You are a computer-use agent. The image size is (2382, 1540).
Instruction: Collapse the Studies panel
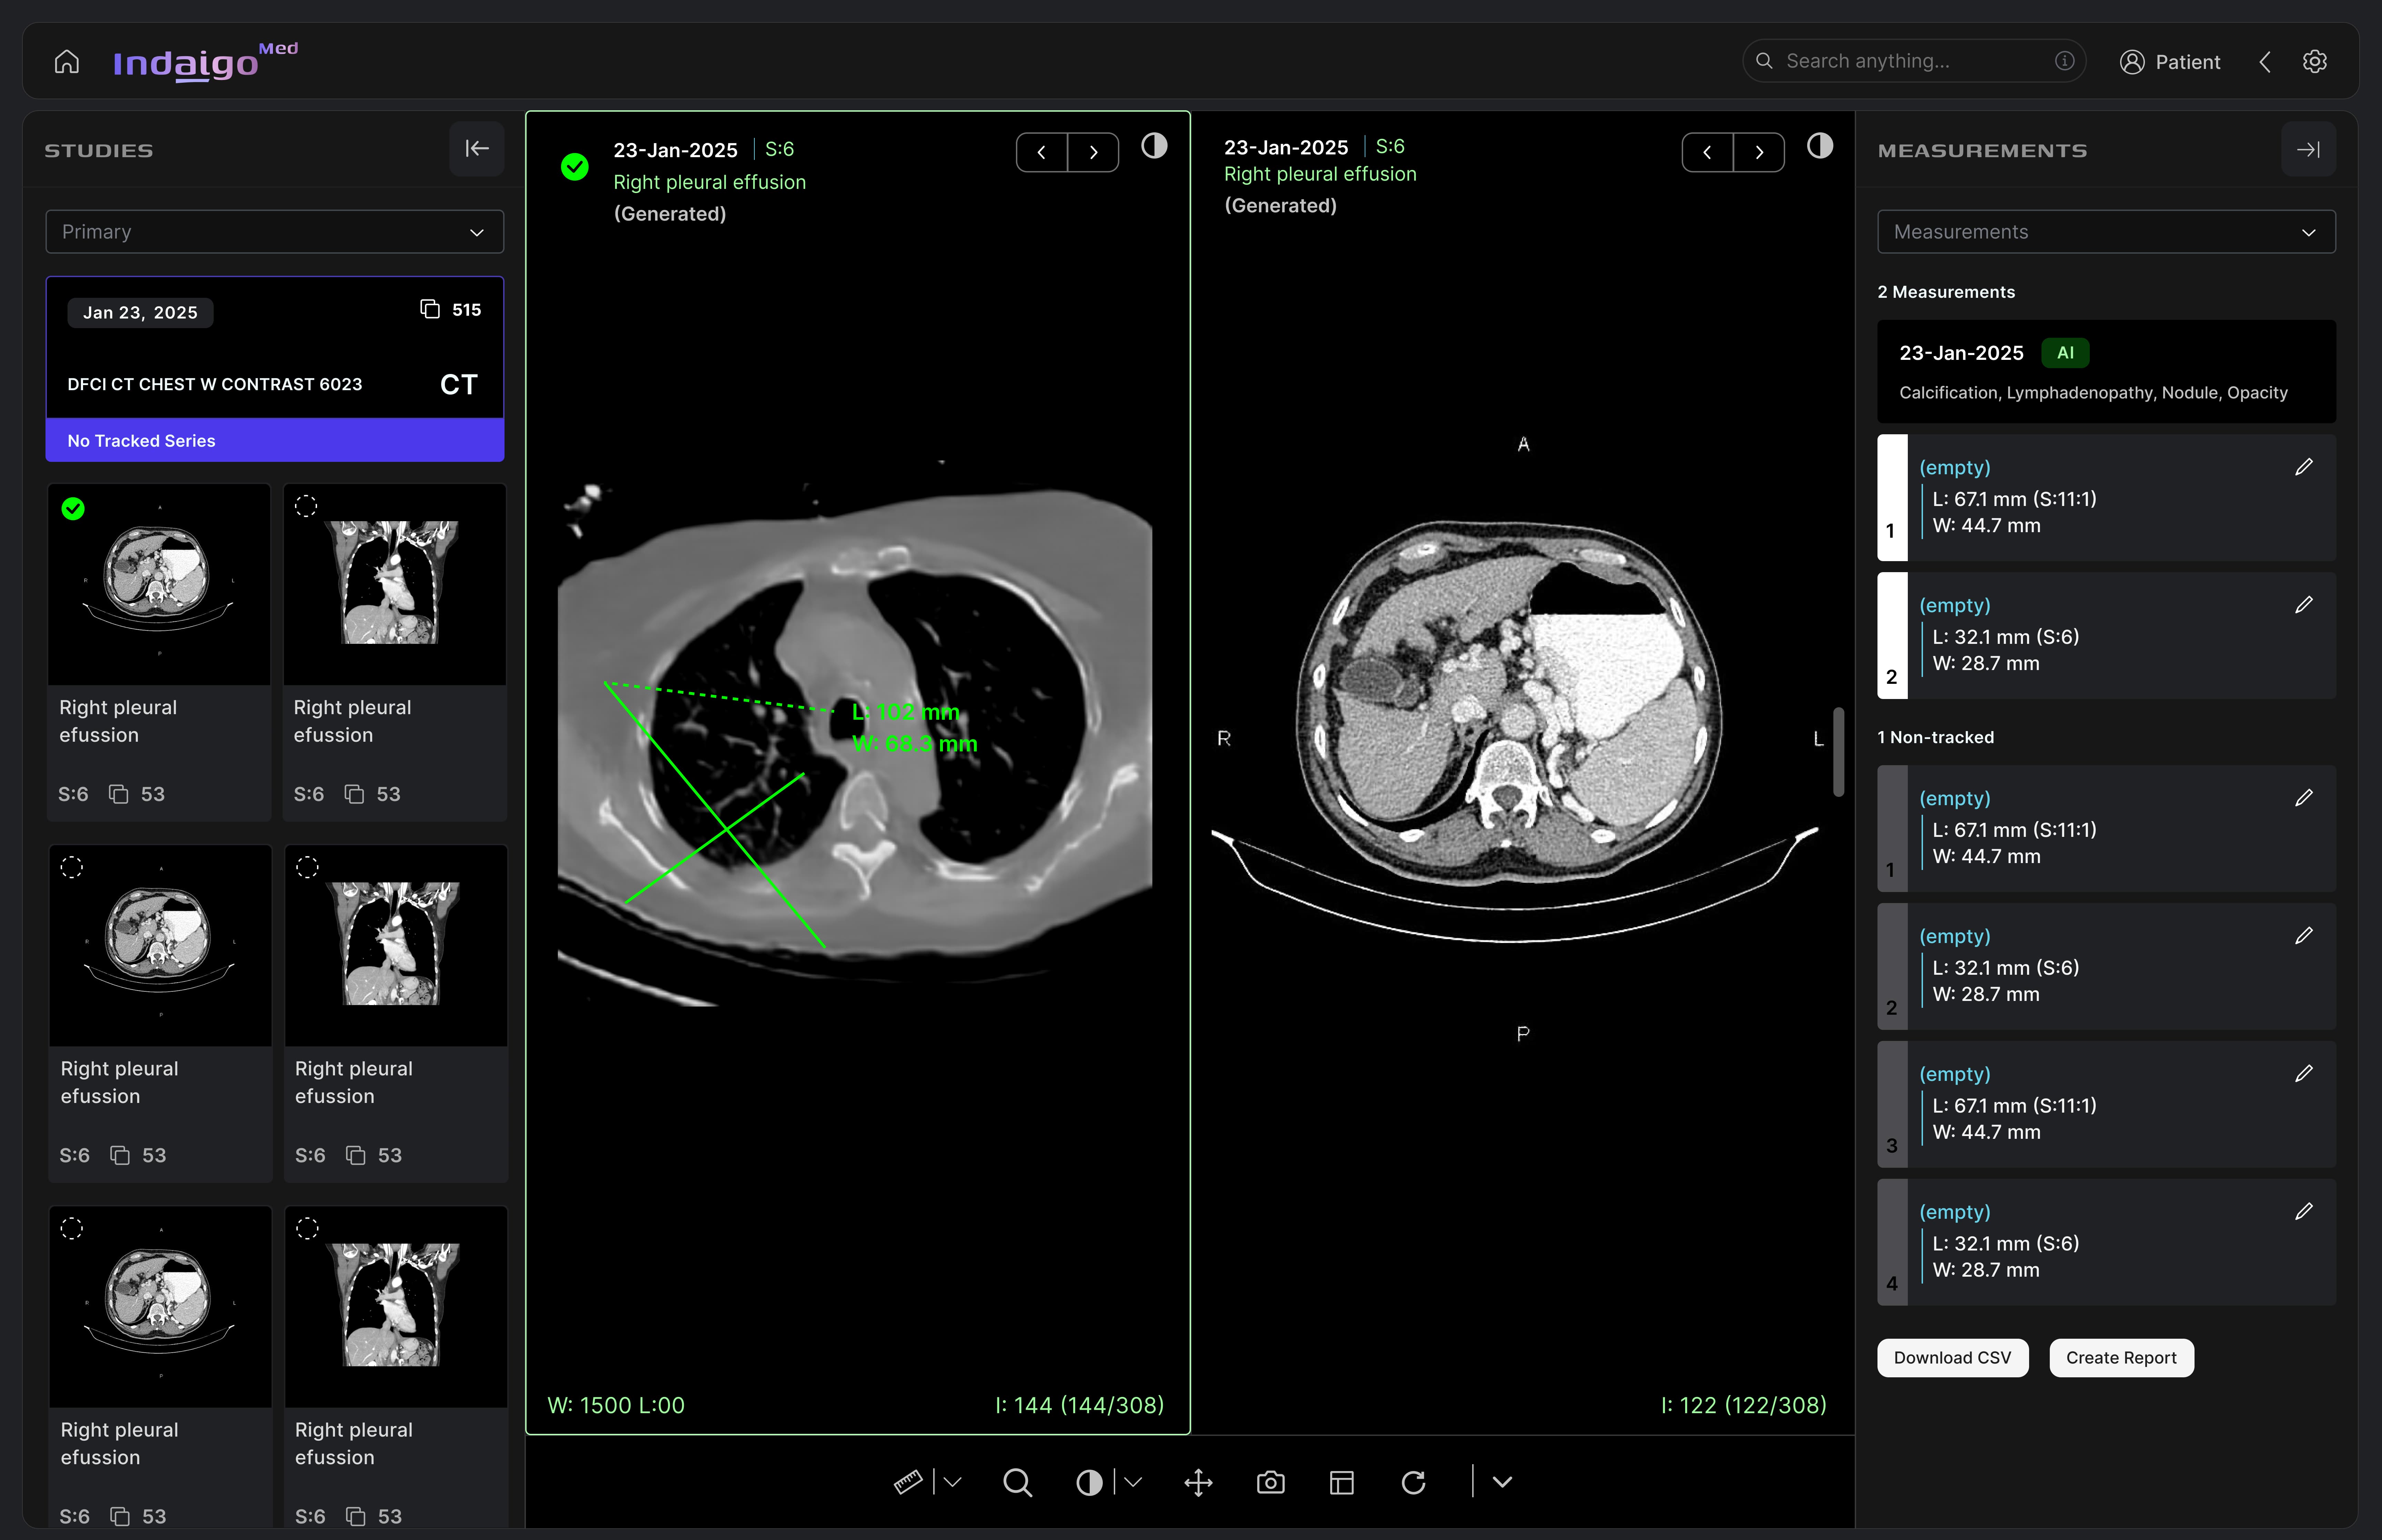click(x=477, y=149)
